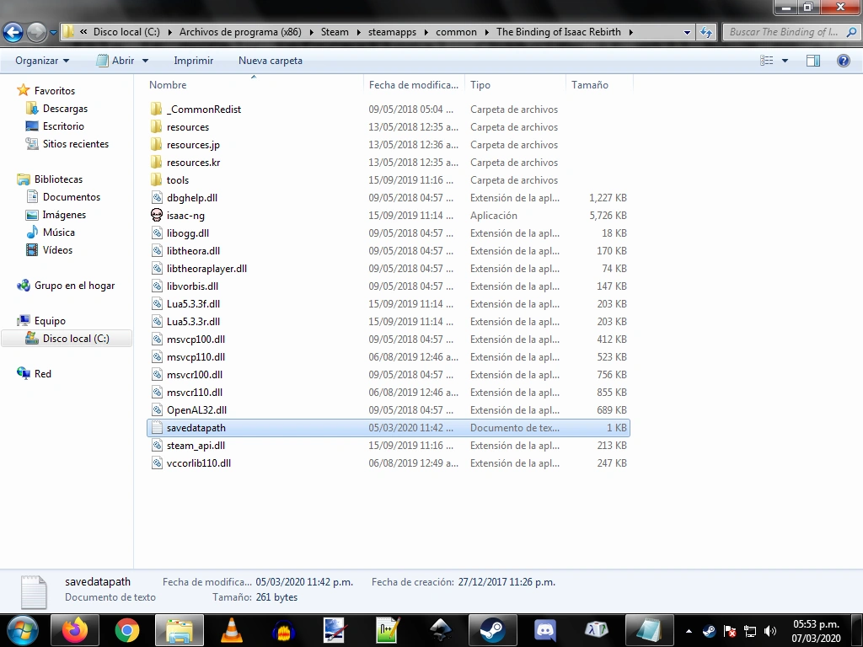The width and height of the screenshot is (863, 647).
Task: Toggle the preview pane button
Action: (813, 61)
